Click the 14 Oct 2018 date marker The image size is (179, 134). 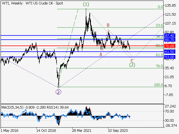pos(46,130)
